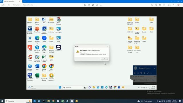183x103 pixels.
Task: Open the PowerPoint desktop shortcut
Action: [x=37, y=30]
